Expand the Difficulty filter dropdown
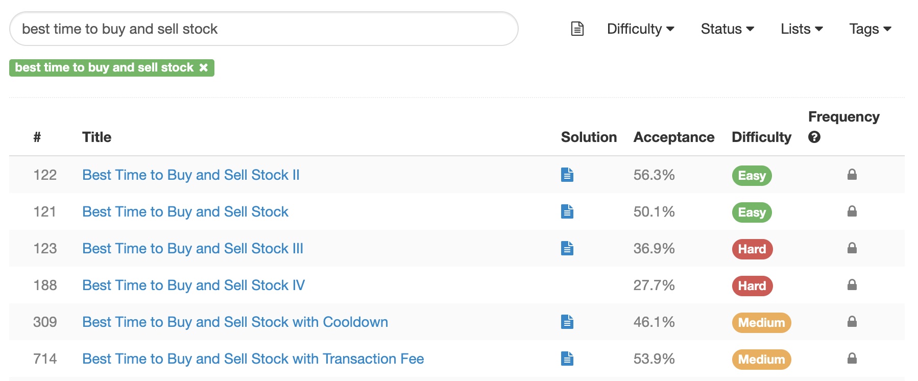The image size is (918, 381). (640, 29)
